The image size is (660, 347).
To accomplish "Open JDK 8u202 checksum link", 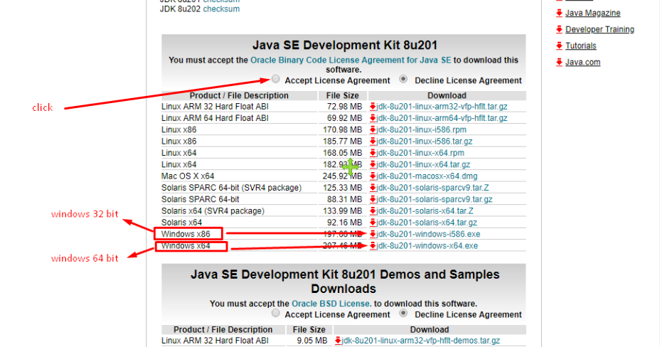I will click(221, 9).
